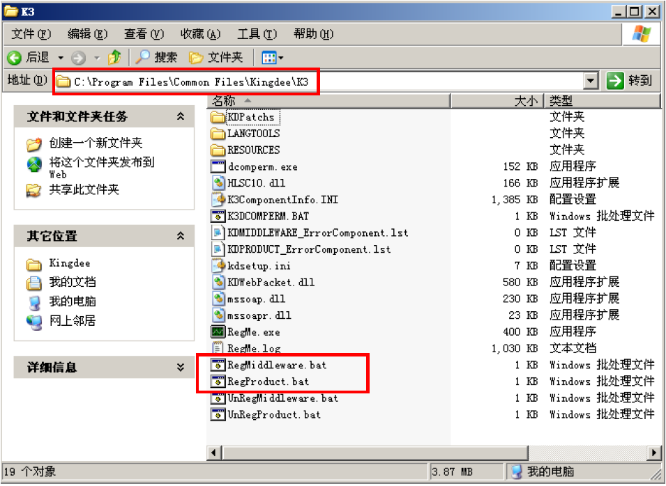Image resolution: width=666 pixels, height=486 pixels.
Task: Select mssoapr.dll file icon
Action: point(218,315)
